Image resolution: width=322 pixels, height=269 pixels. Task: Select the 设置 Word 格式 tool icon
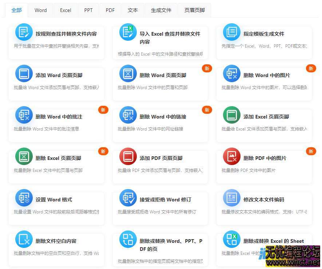point(24,199)
